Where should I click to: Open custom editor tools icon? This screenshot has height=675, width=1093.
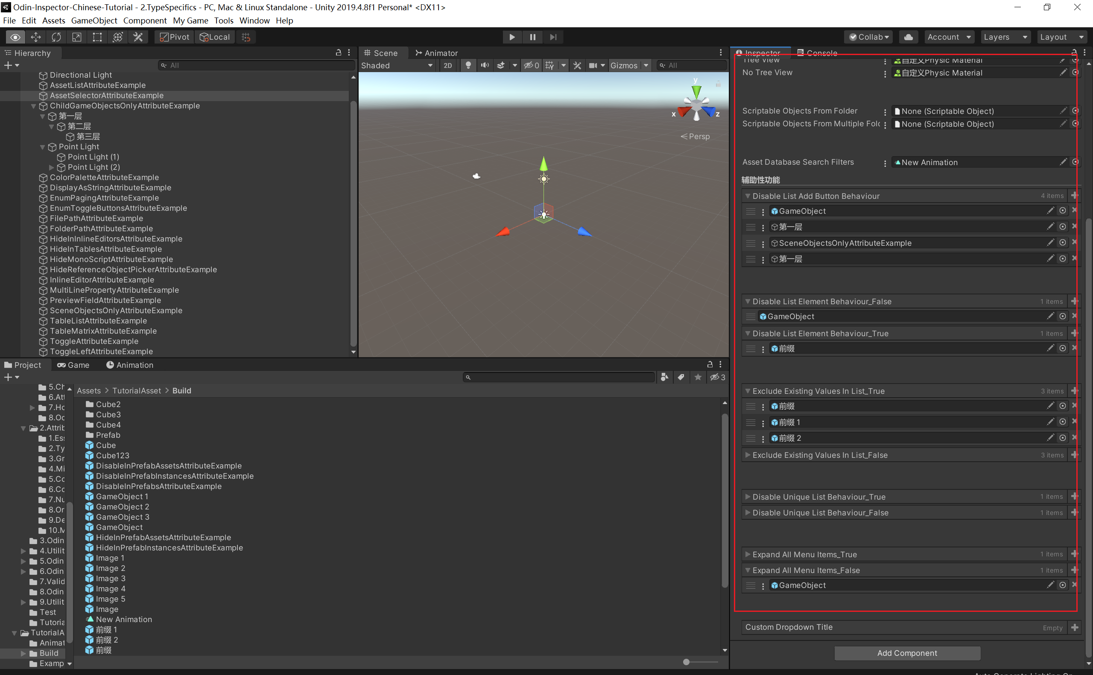pos(138,37)
